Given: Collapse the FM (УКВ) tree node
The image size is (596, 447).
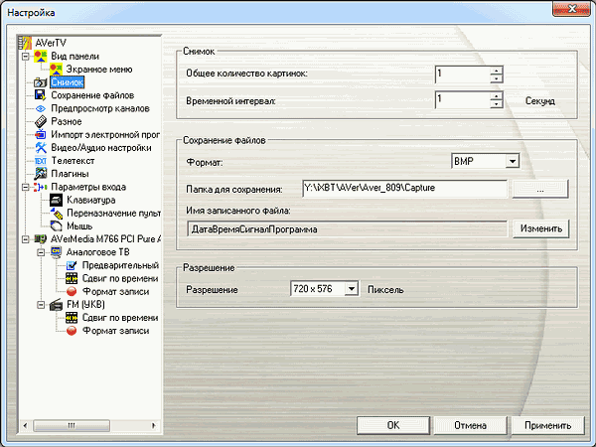Looking at the screenshot, I should 41,305.
